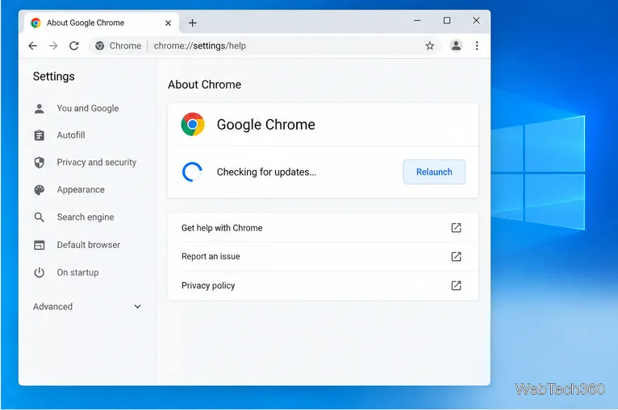Open the profile avatar icon

[456, 46]
